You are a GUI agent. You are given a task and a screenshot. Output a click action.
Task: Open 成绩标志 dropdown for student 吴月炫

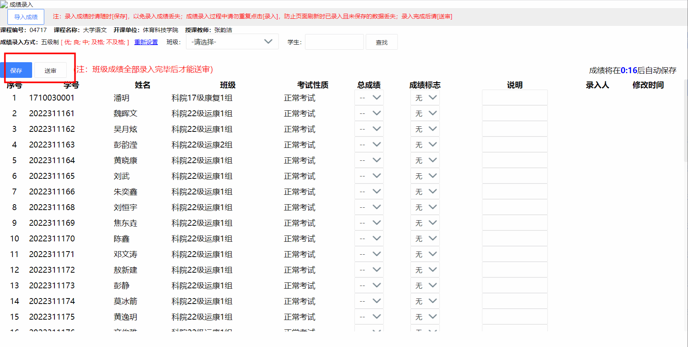point(425,129)
